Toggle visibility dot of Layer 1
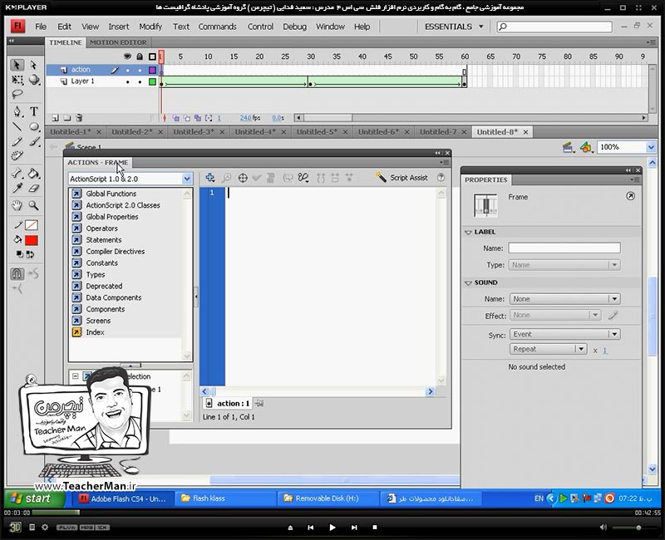 [128, 81]
